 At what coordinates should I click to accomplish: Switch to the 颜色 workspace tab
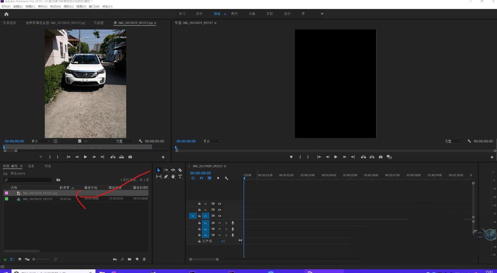tap(234, 14)
